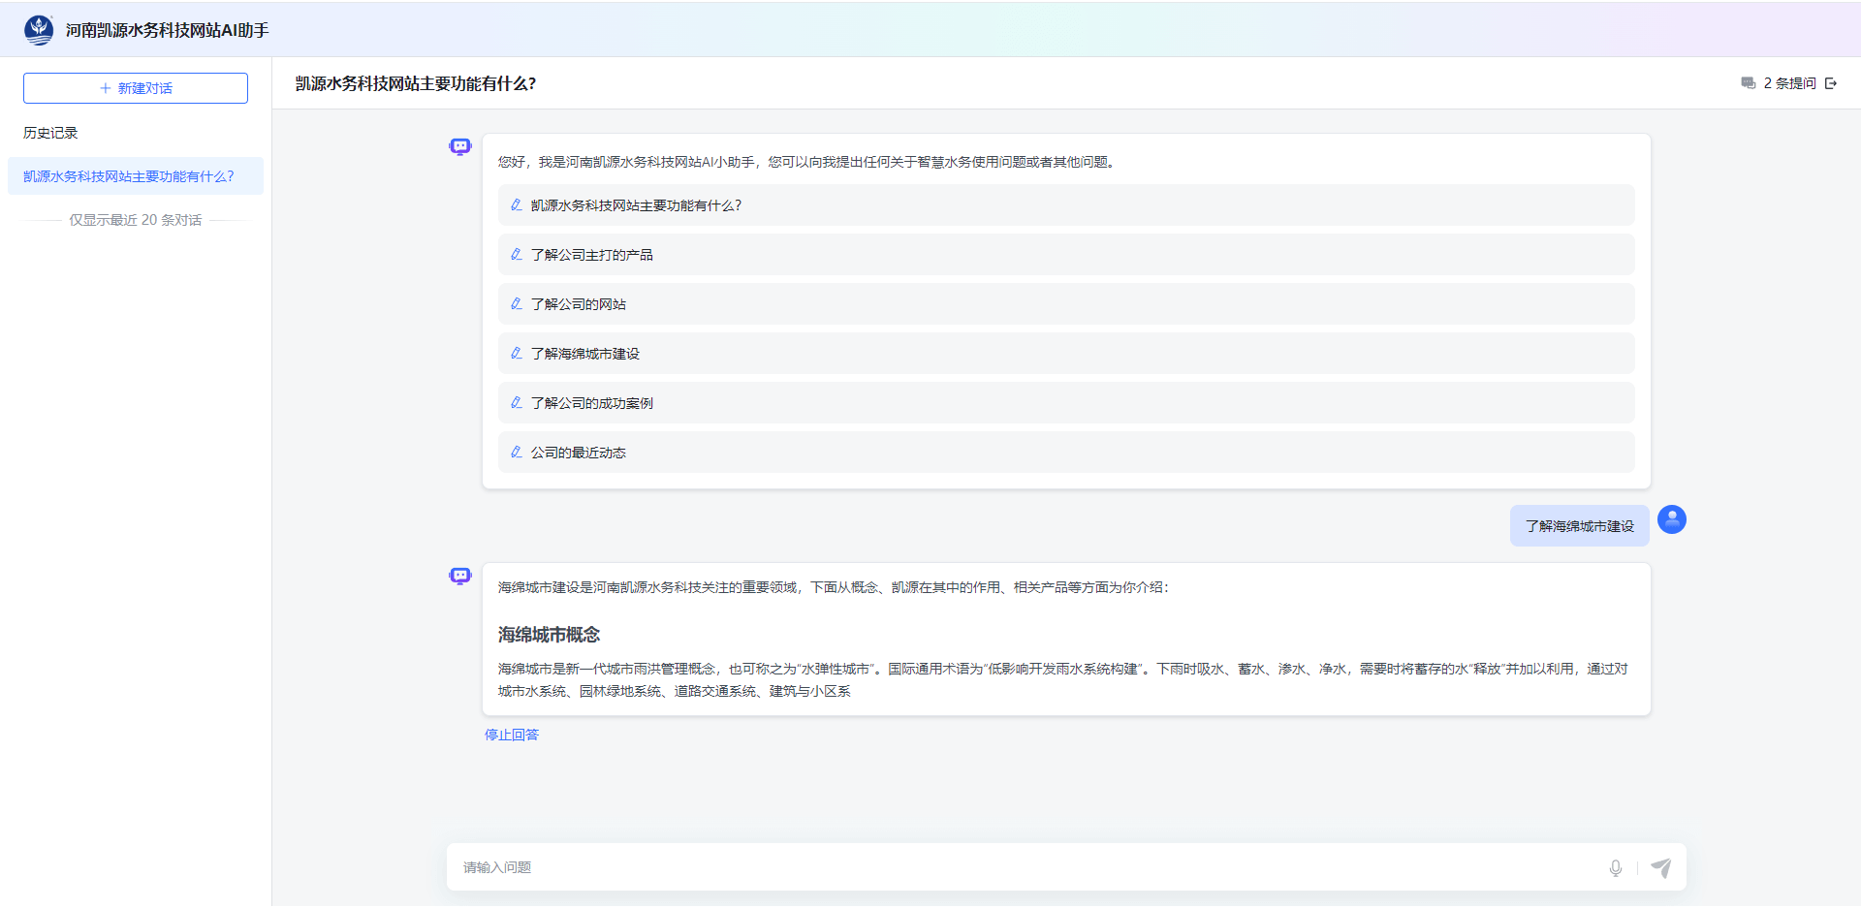Click the 历史记录 sidebar heading
1861x908 pixels.
(x=49, y=133)
